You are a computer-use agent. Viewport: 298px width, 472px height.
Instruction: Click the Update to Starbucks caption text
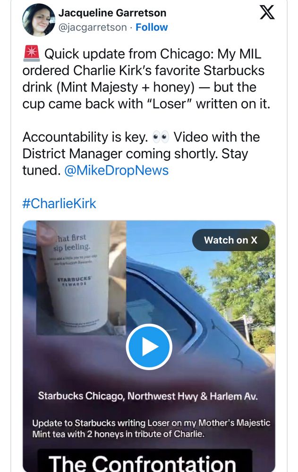coord(151,429)
